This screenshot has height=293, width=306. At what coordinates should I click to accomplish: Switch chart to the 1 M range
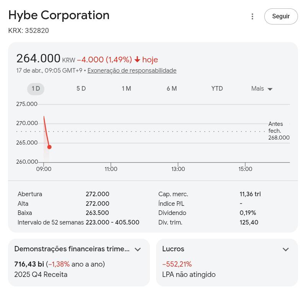pos(126,89)
